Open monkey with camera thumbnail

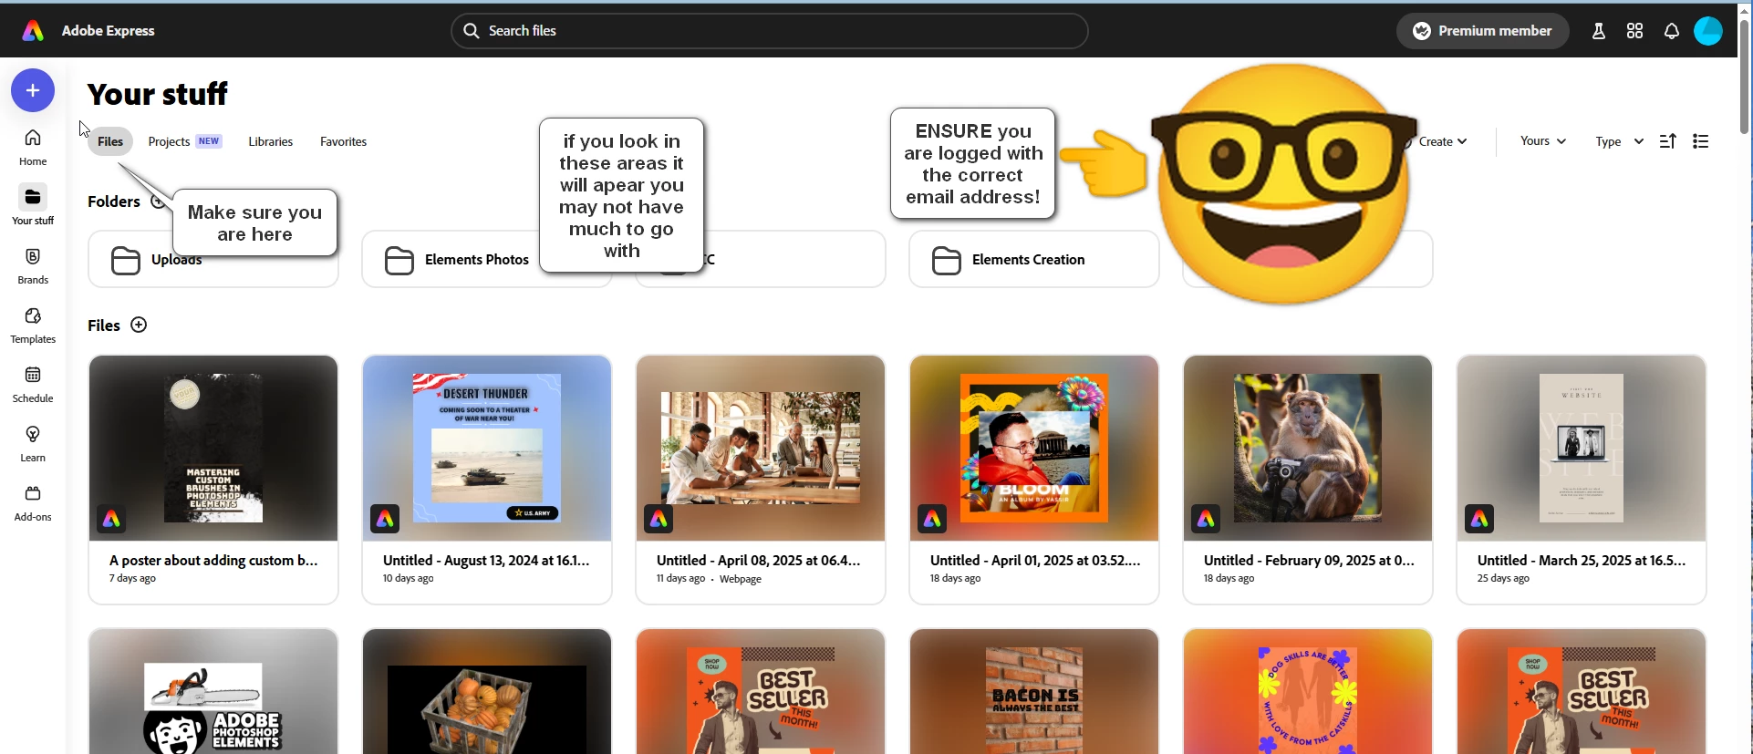pos(1308,449)
